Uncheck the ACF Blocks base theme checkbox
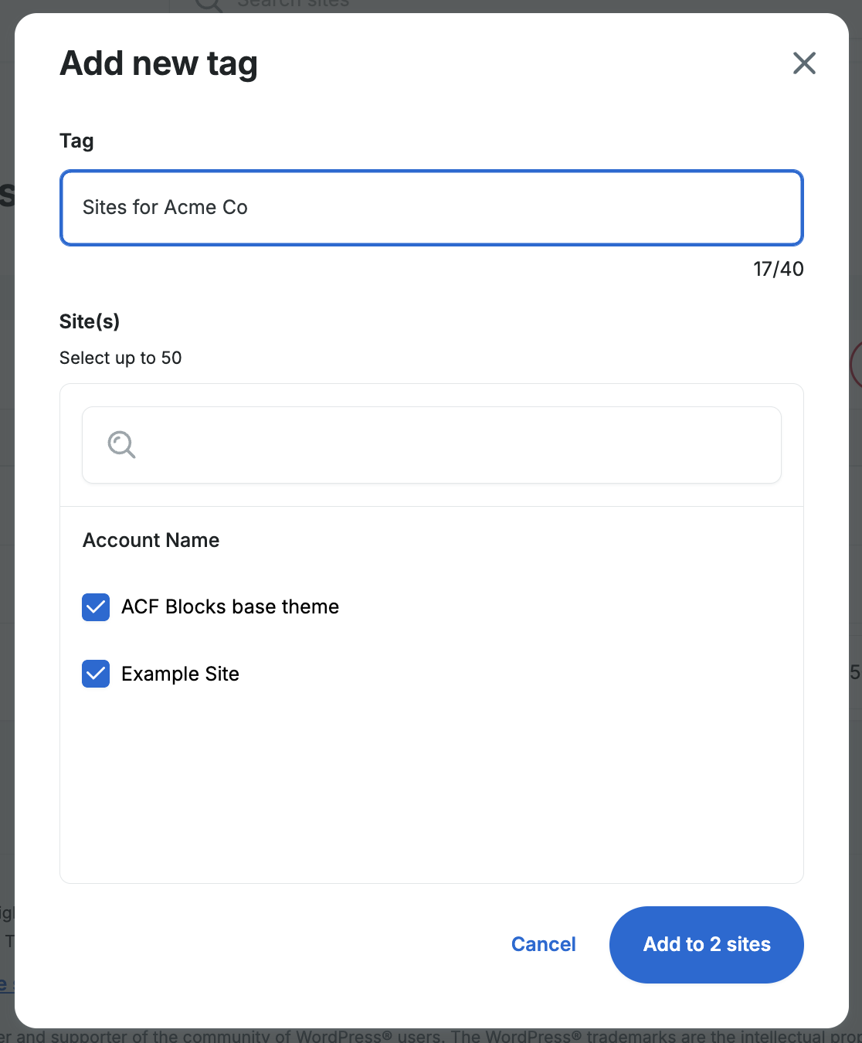The width and height of the screenshot is (862, 1043). (96, 607)
